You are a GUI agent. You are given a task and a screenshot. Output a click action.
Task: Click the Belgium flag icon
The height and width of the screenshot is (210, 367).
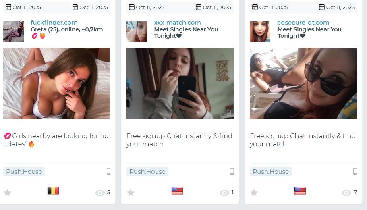point(53,191)
